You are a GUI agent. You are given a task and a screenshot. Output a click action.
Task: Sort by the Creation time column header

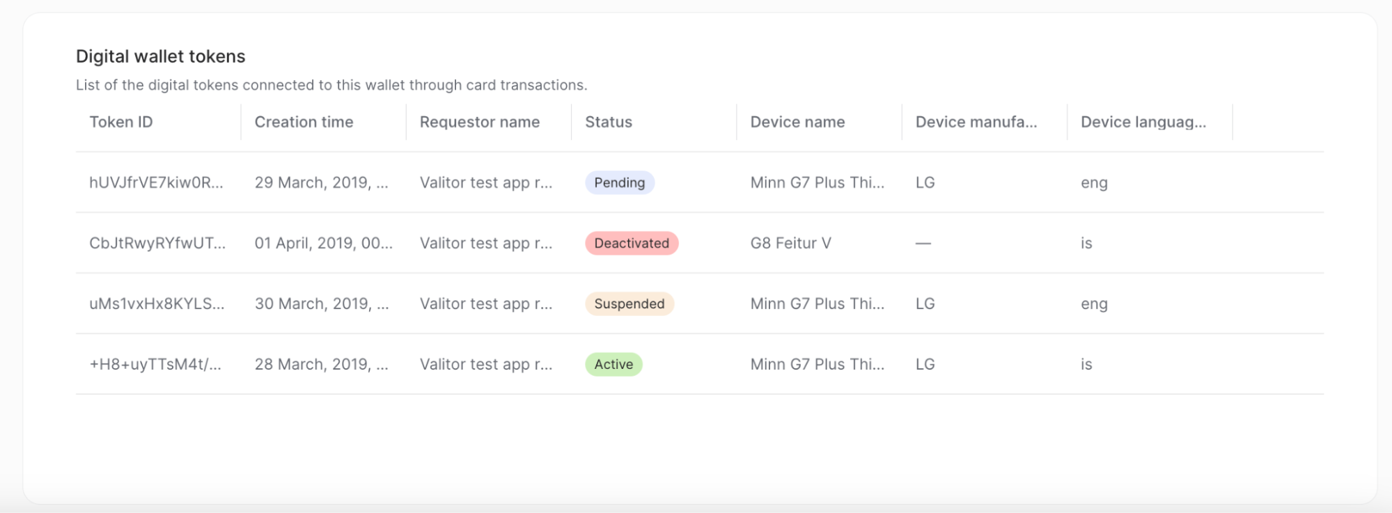pos(304,122)
